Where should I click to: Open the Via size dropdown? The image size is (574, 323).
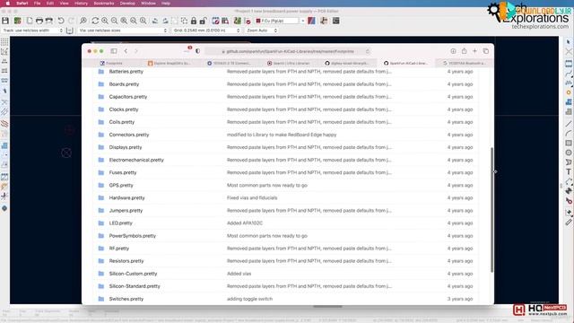[123, 31]
